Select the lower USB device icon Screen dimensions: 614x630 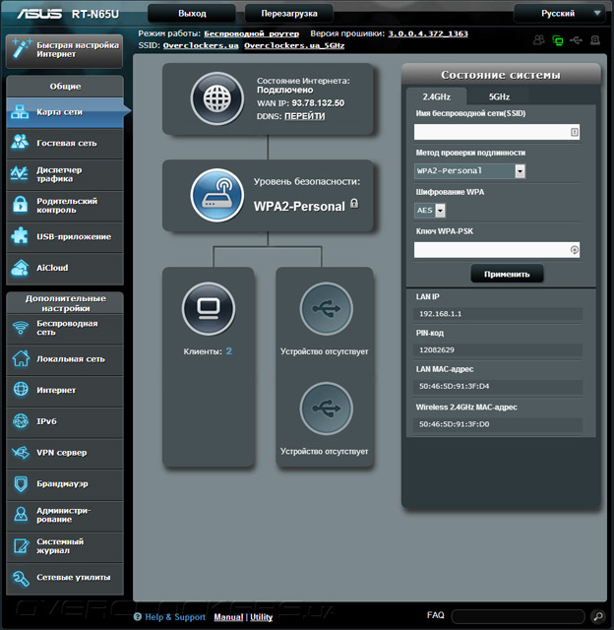[326, 409]
